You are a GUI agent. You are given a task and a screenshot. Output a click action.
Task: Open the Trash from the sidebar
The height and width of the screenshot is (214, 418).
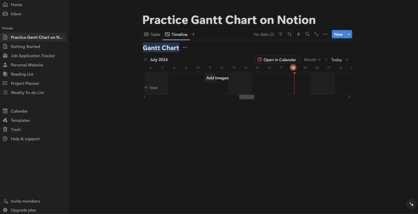click(5, 129)
